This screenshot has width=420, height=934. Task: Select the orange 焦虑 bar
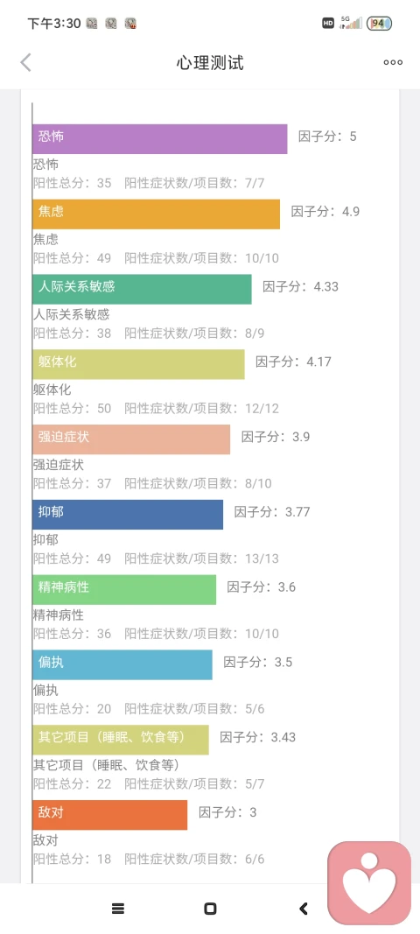[x=156, y=214]
